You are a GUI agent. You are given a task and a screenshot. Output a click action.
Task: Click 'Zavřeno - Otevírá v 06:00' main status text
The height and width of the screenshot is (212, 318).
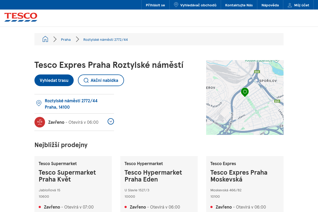click(73, 122)
